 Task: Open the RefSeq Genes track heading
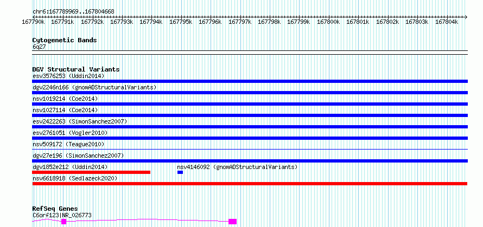click(x=55, y=209)
